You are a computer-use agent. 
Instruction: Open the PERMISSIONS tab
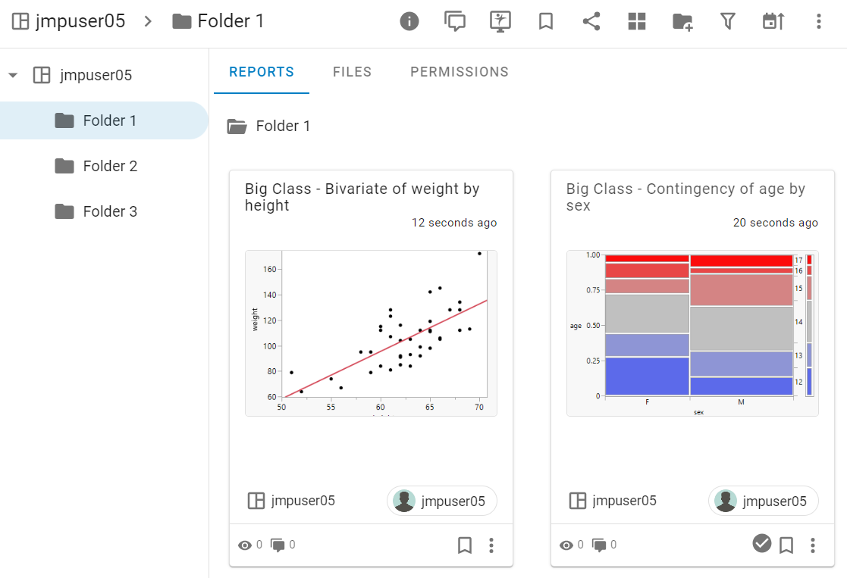coord(459,71)
